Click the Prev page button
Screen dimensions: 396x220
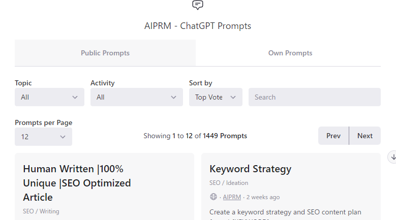[x=333, y=136]
